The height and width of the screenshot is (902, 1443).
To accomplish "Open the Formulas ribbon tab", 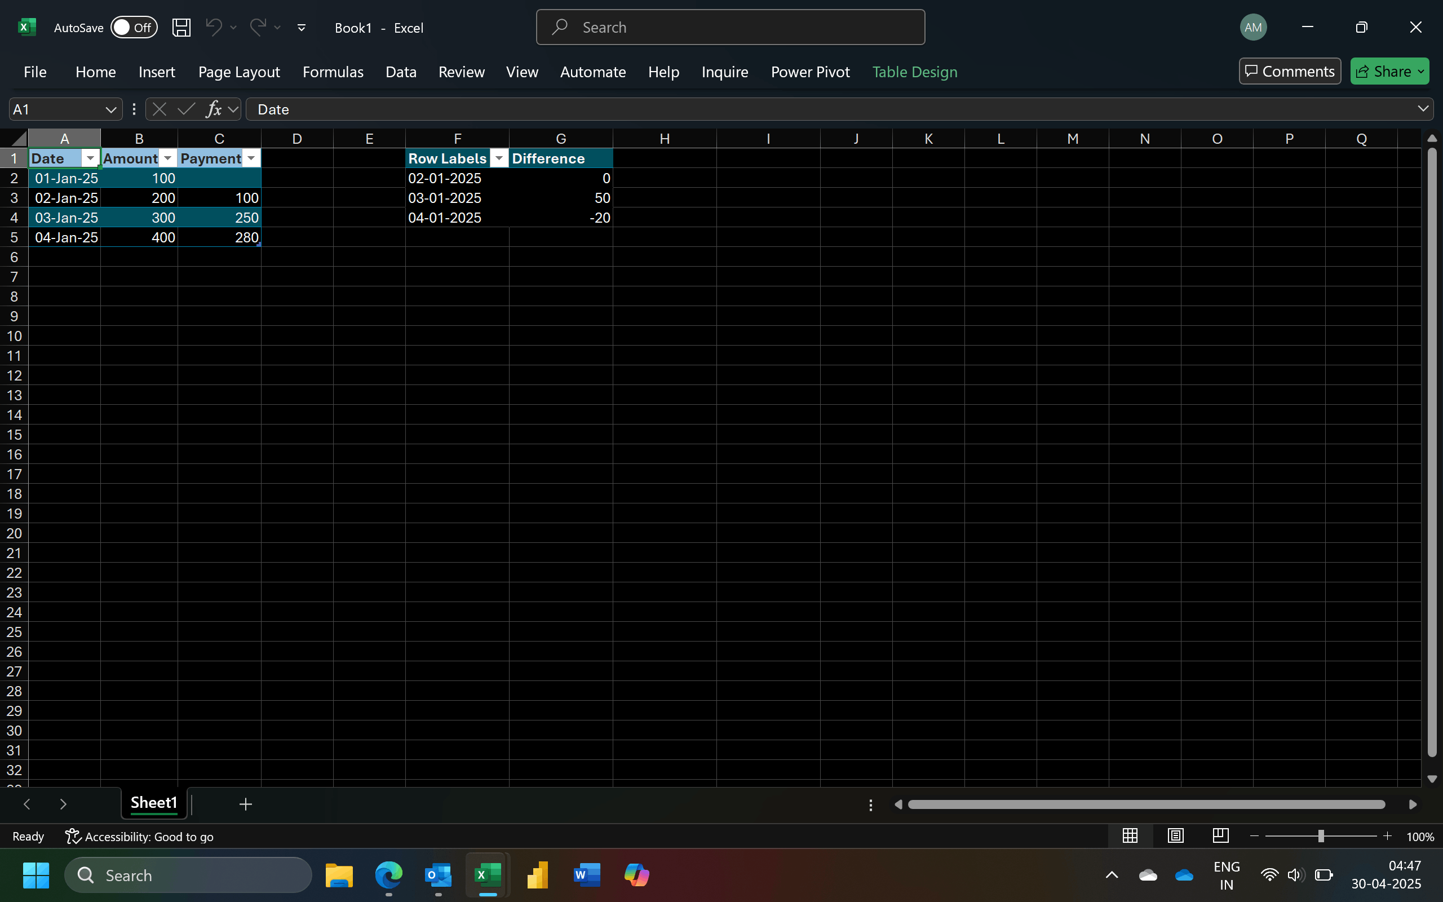I will coord(333,72).
